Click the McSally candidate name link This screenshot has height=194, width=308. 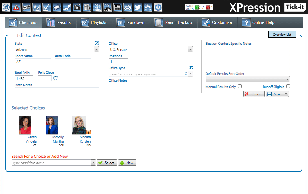[x=58, y=137]
